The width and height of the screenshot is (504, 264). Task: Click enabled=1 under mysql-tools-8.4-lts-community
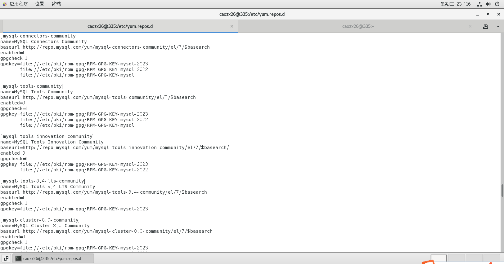12,198
